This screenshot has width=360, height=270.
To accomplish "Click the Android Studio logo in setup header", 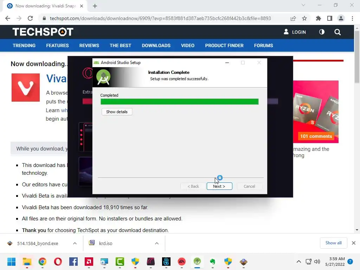I will coord(103,77).
